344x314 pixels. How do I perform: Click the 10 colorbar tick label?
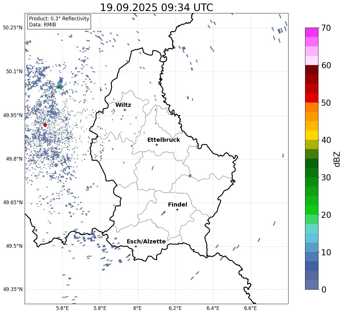[326, 252]
